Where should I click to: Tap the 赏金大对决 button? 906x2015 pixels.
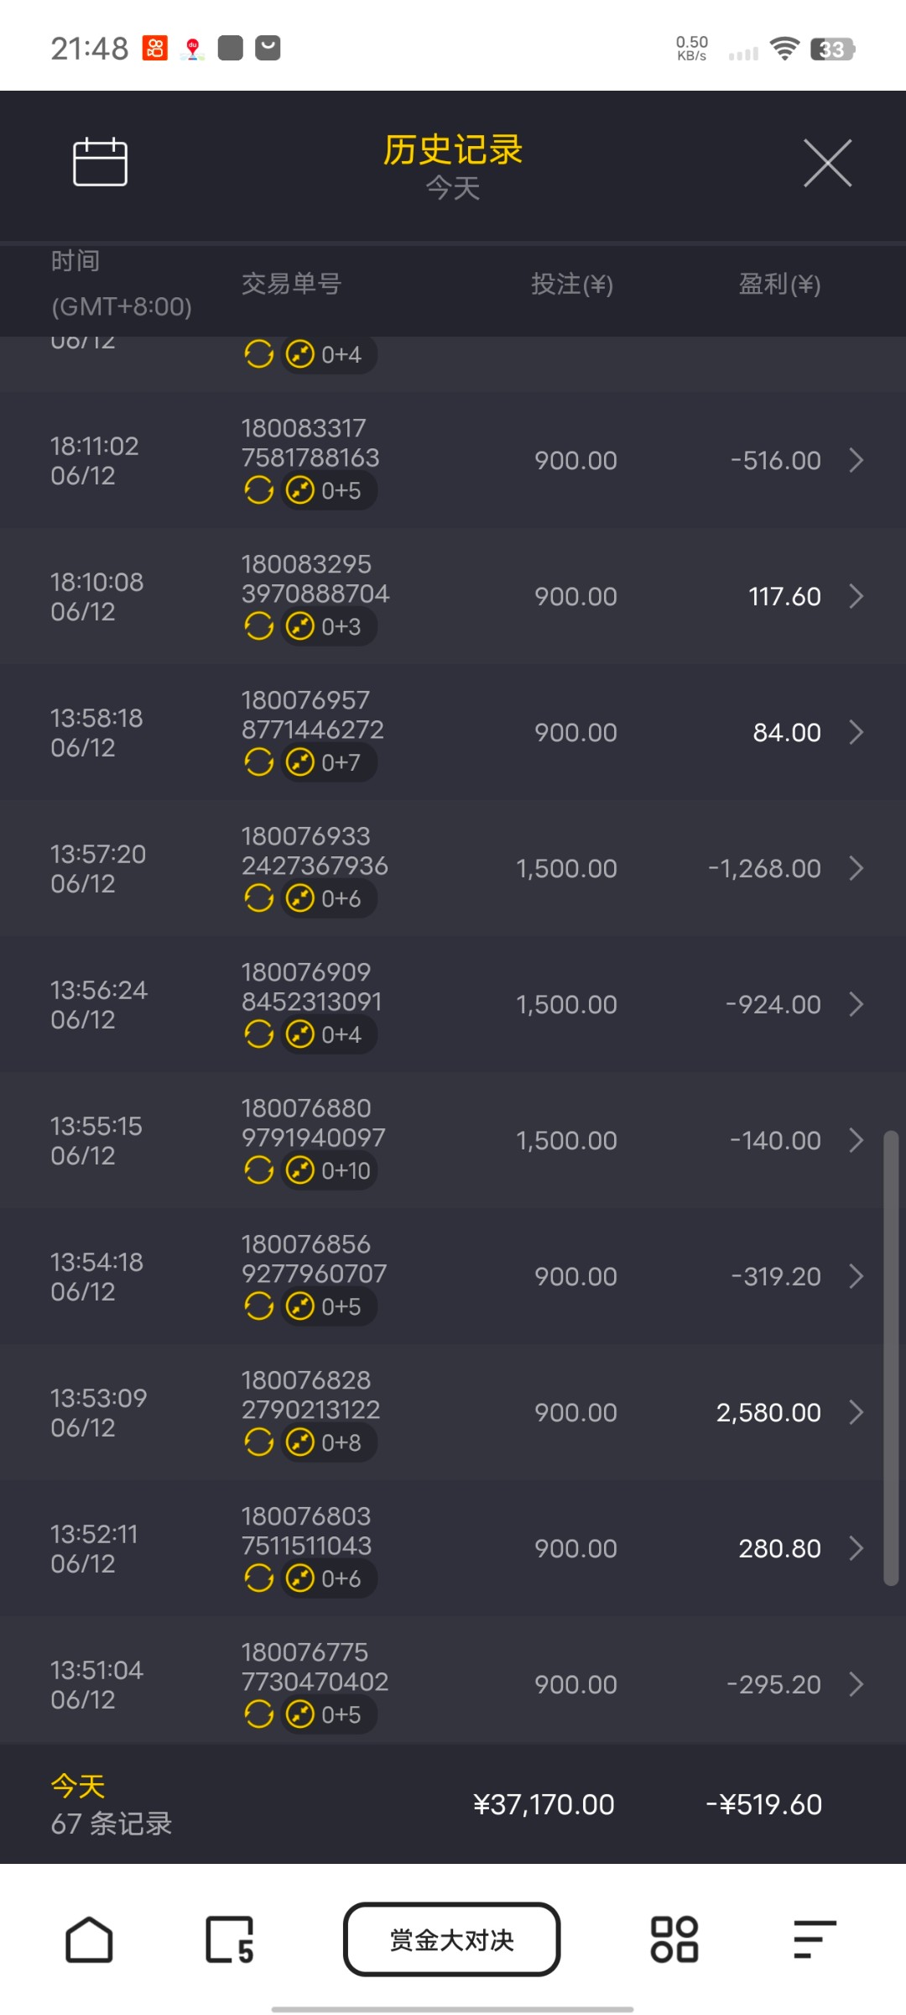click(452, 1939)
